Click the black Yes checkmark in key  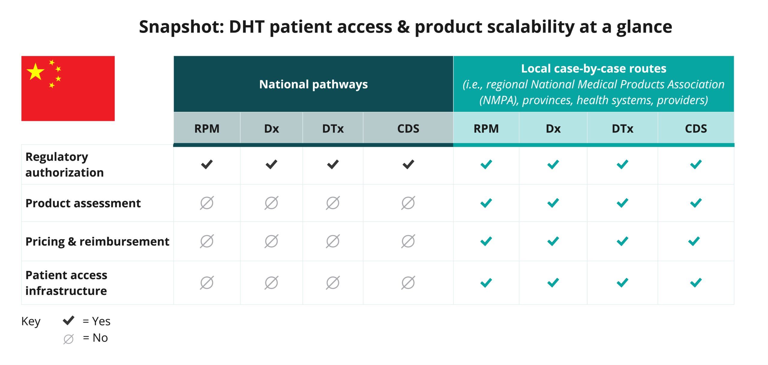(68, 321)
